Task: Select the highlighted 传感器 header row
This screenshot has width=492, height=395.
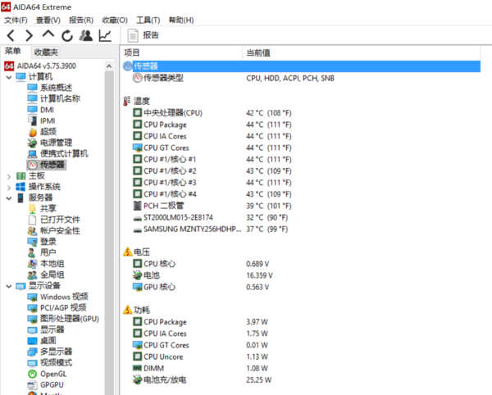Action: 302,66
